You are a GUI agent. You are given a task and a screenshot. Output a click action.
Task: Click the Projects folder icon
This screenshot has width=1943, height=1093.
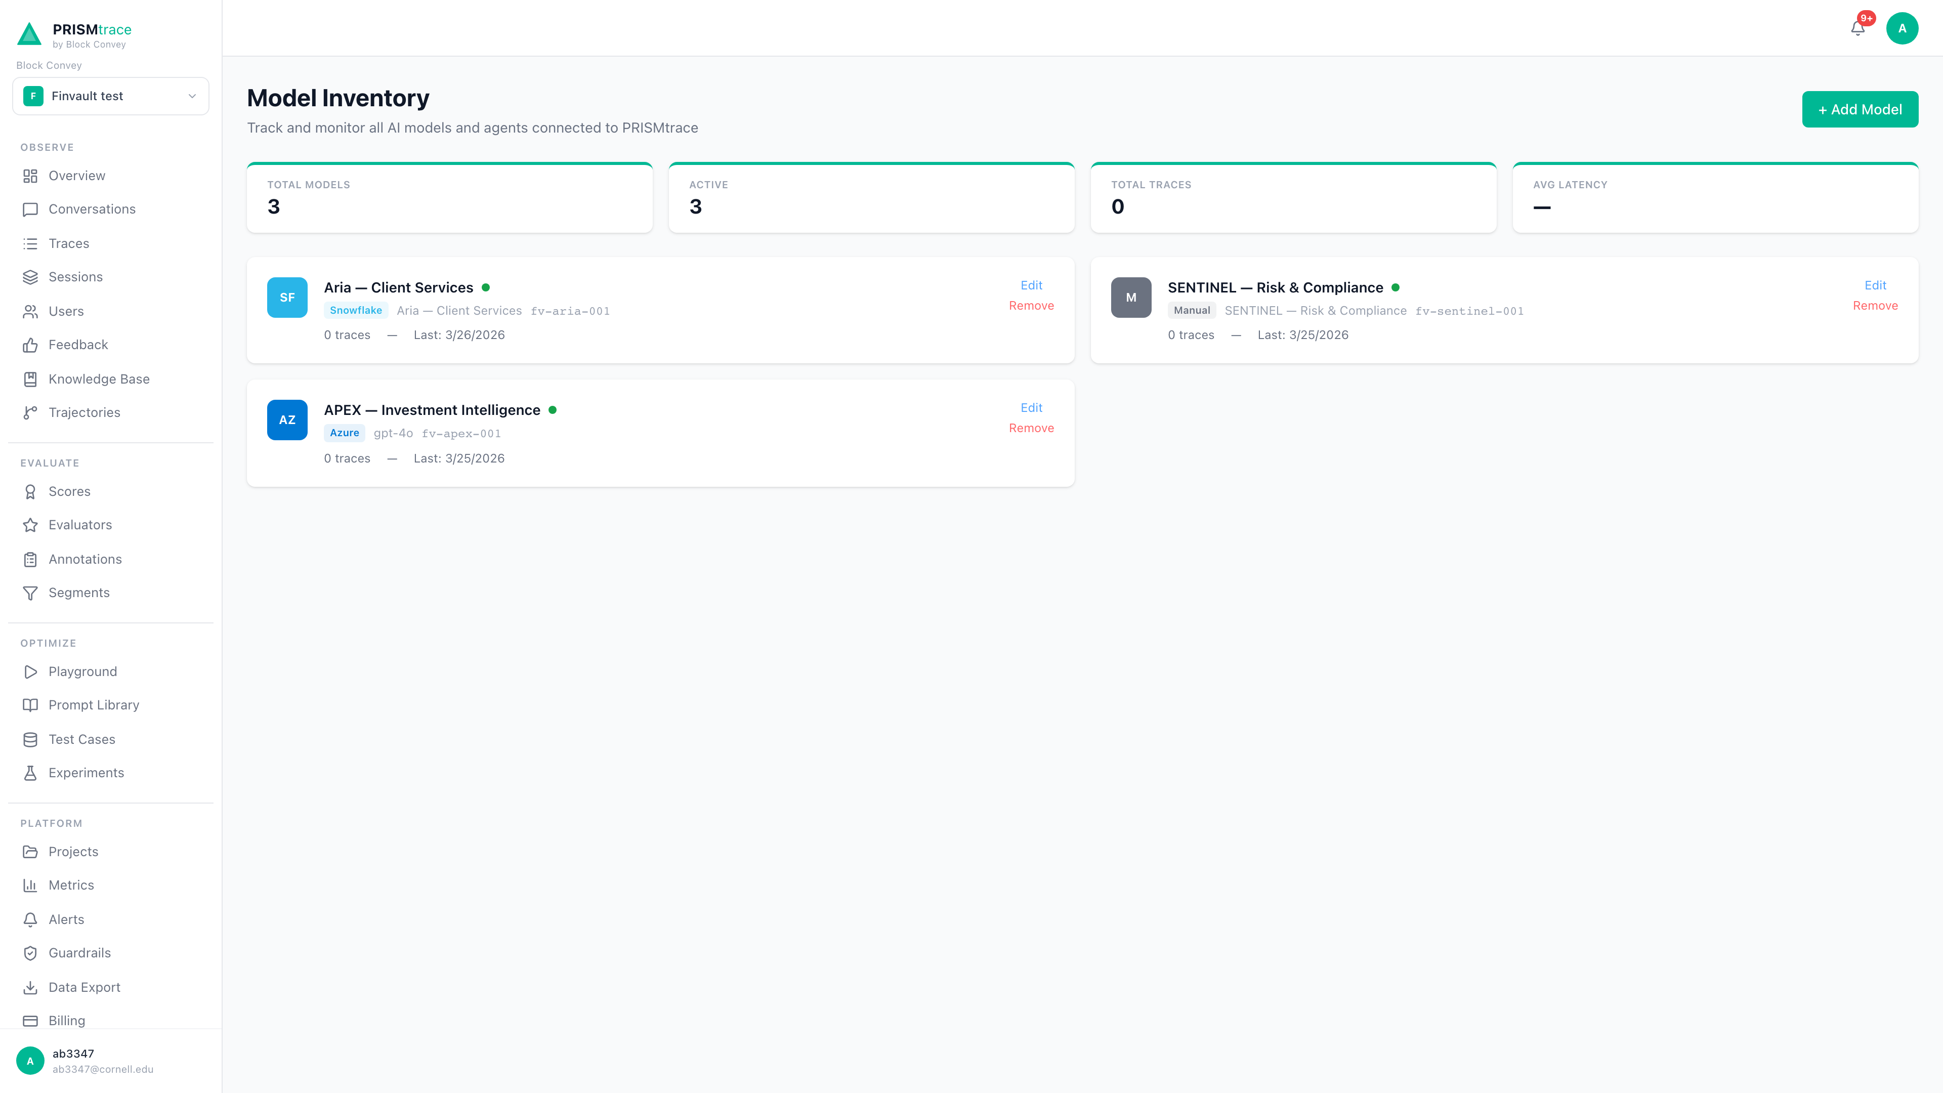[30, 852]
